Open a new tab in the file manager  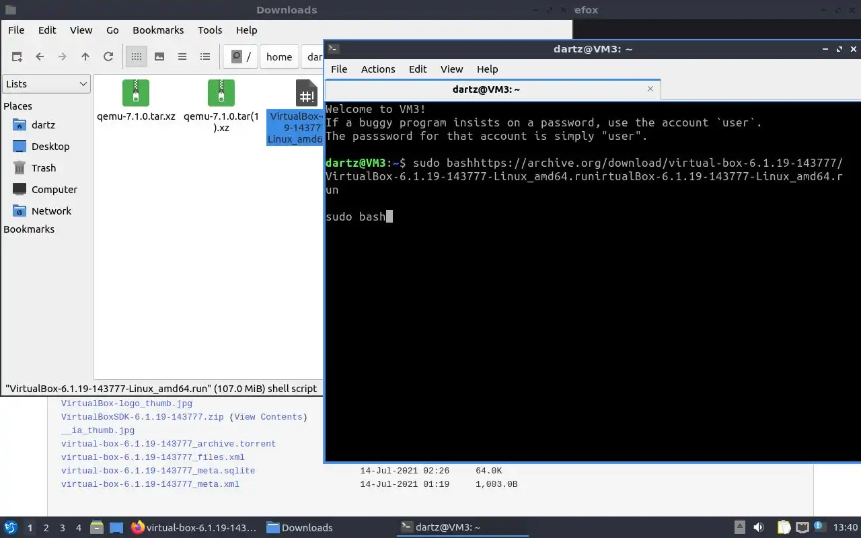(17, 57)
